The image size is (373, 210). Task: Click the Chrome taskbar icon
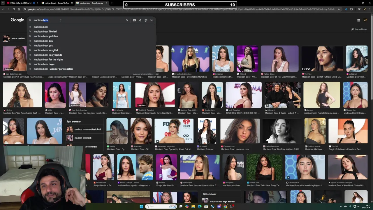click(225, 206)
